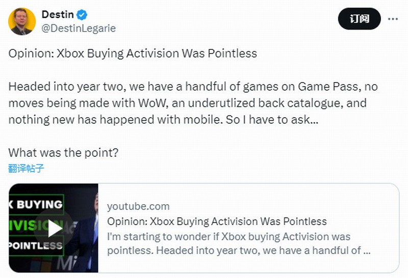Click the blue verified checkmark badge

81,14
